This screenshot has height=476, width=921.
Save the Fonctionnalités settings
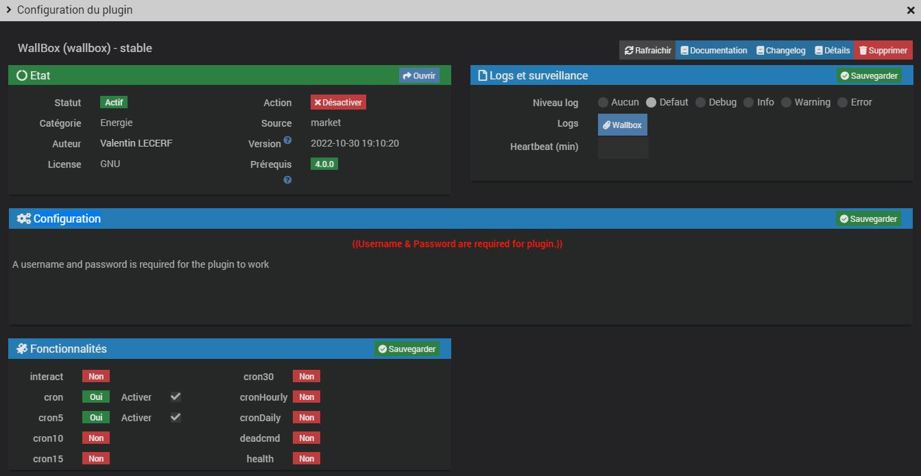coord(407,349)
